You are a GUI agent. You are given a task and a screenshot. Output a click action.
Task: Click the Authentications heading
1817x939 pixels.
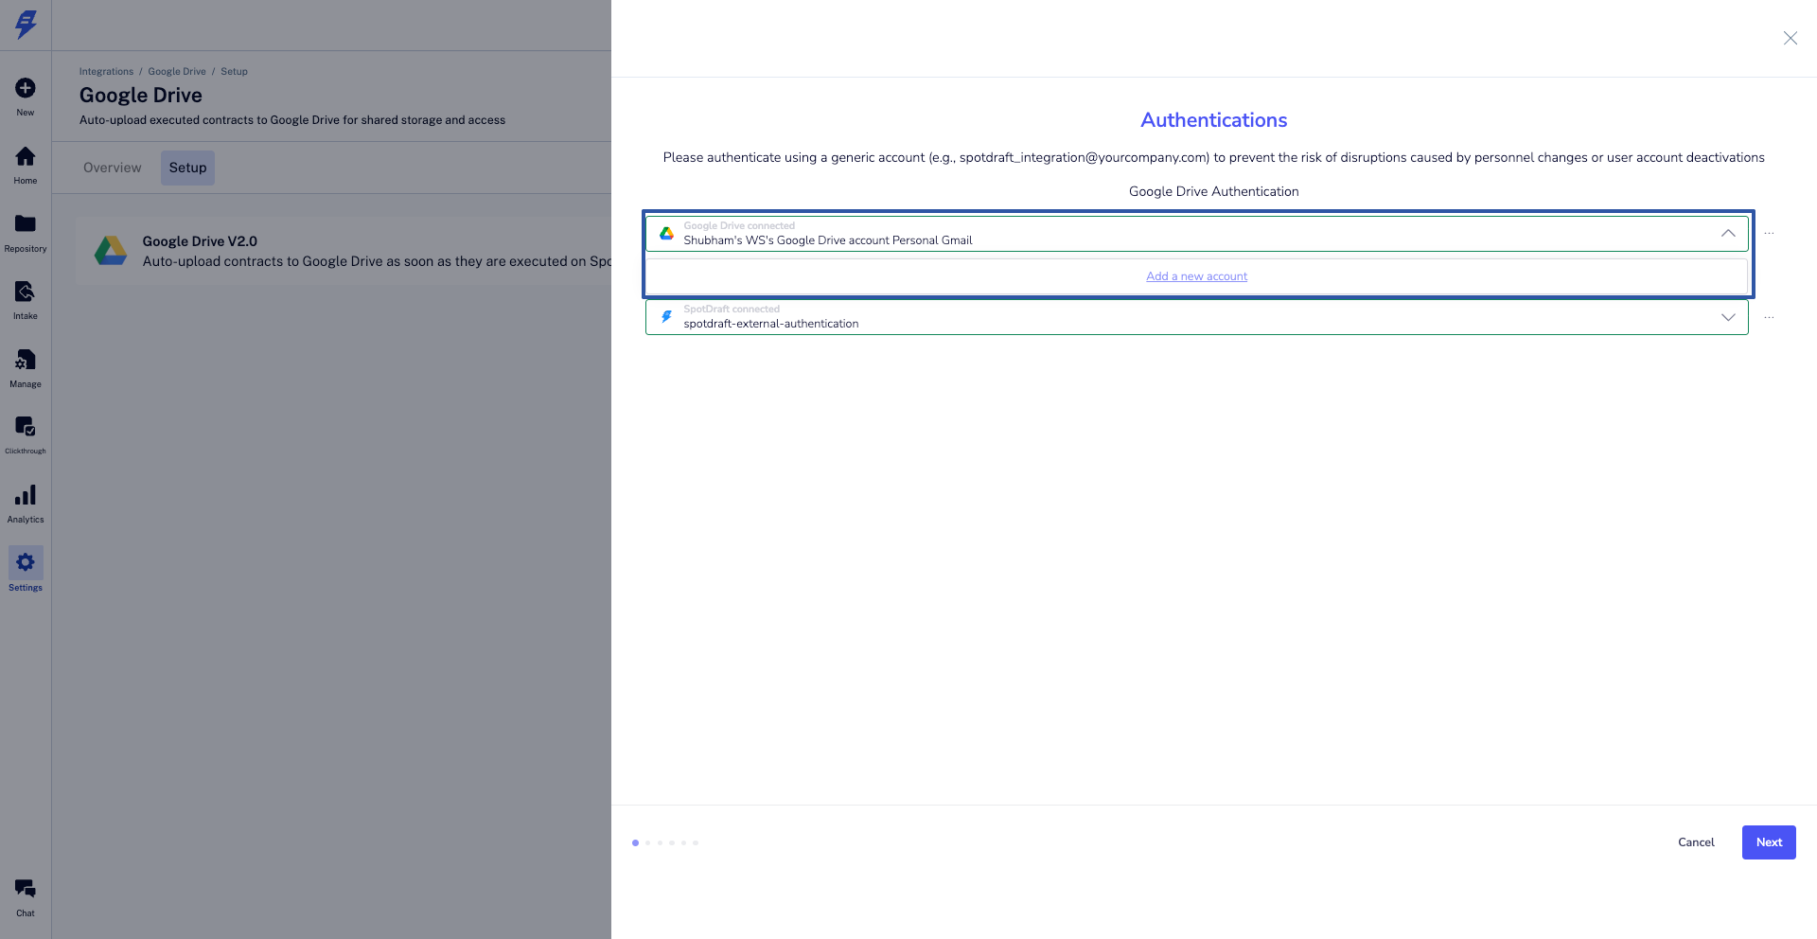coord(1213,120)
